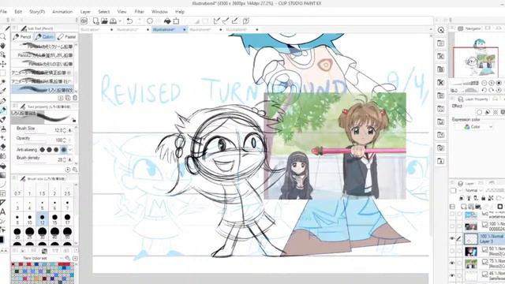Click the CLIP STUDIO launcher icon in toolbar
This screenshot has height=284, width=505.
tap(84, 21)
